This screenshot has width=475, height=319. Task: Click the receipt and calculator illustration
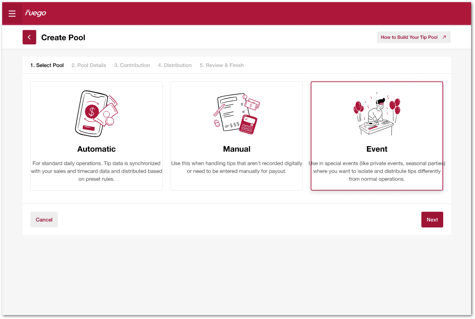(x=236, y=114)
